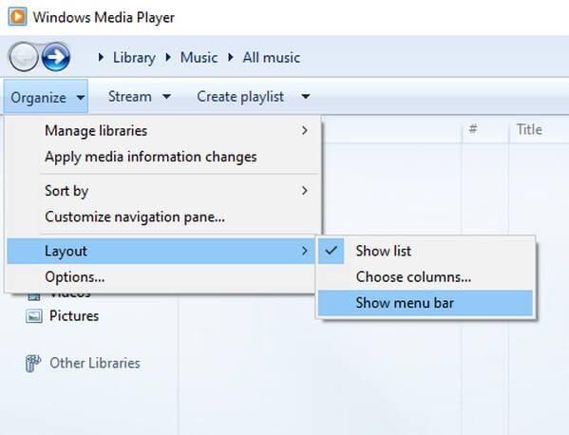The height and width of the screenshot is (435, 569).
Task: Sort by the Title column header
Action: pos(529,129)
